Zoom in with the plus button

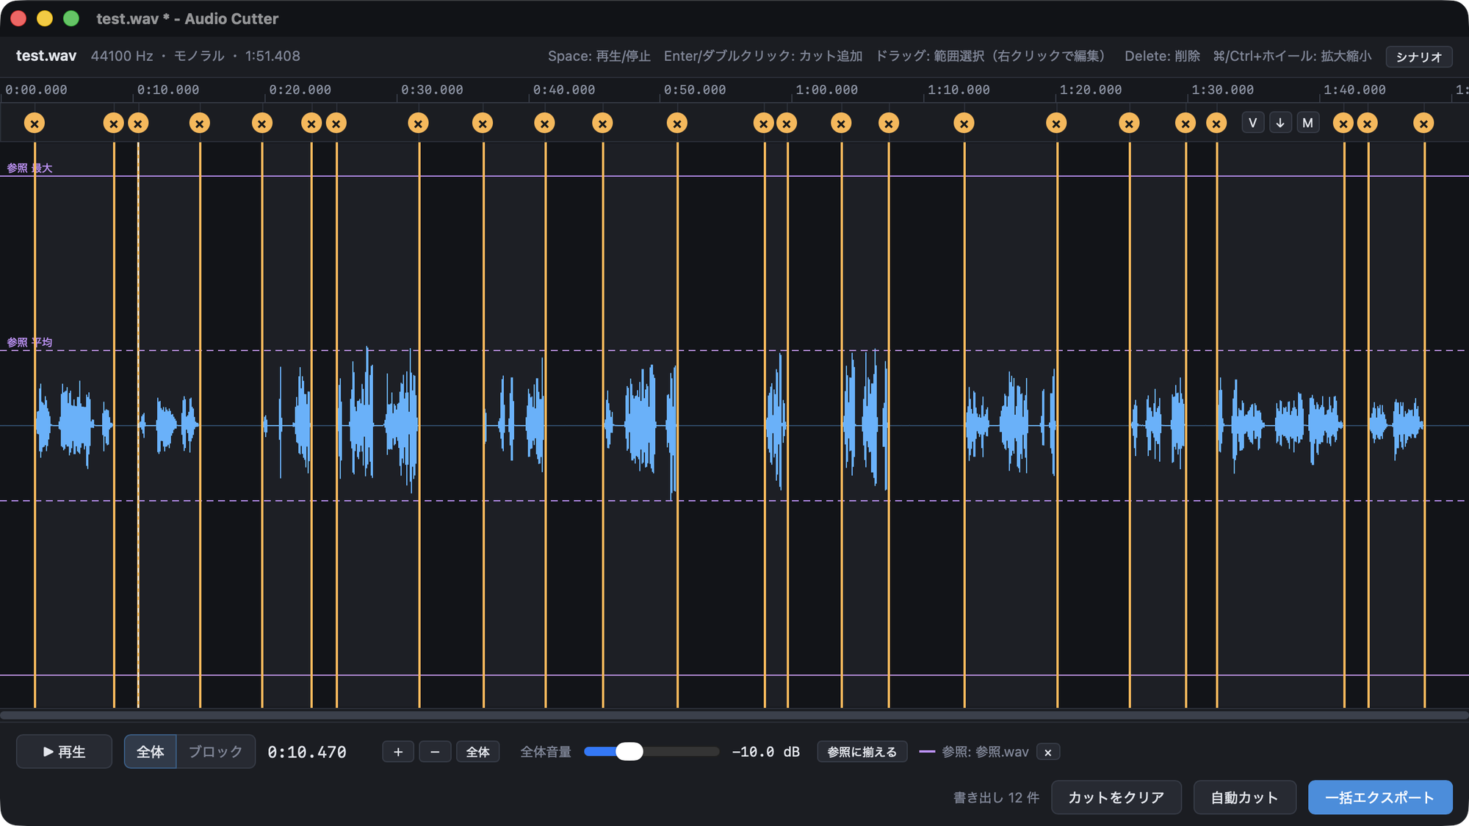coord(398,752)
